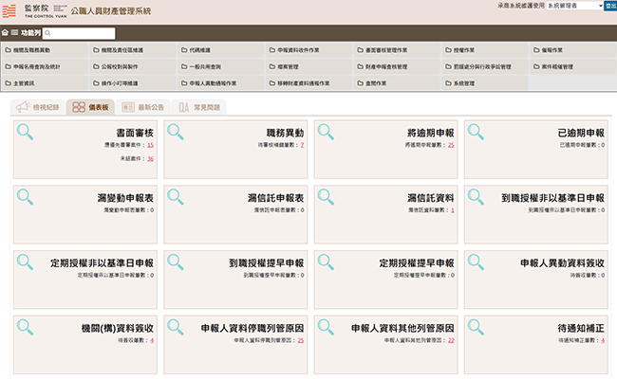This screenshot has width=617, height=379.
Task: Open the 常見問題 tab
Action: 200,107
